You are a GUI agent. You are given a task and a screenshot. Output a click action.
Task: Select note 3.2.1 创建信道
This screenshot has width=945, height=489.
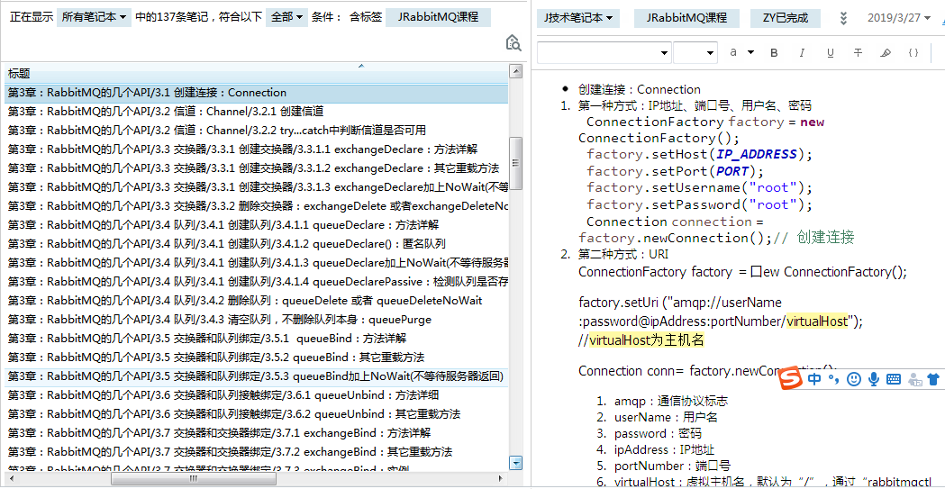point(257,112)
